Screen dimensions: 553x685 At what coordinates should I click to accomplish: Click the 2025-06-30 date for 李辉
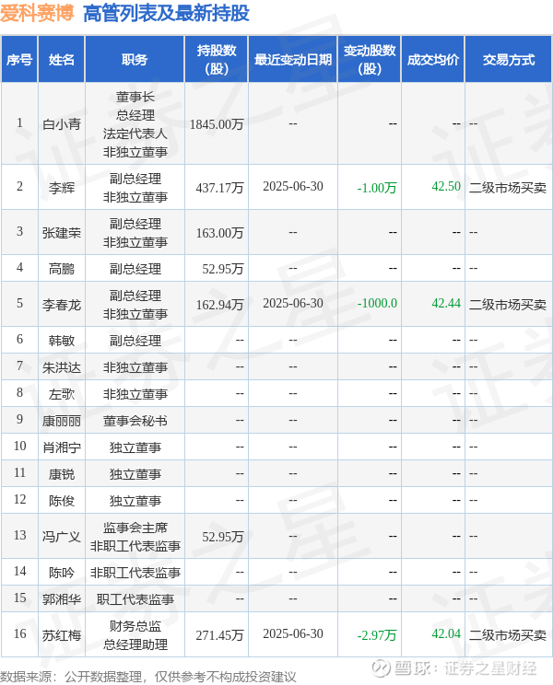[x=293, y=187]
